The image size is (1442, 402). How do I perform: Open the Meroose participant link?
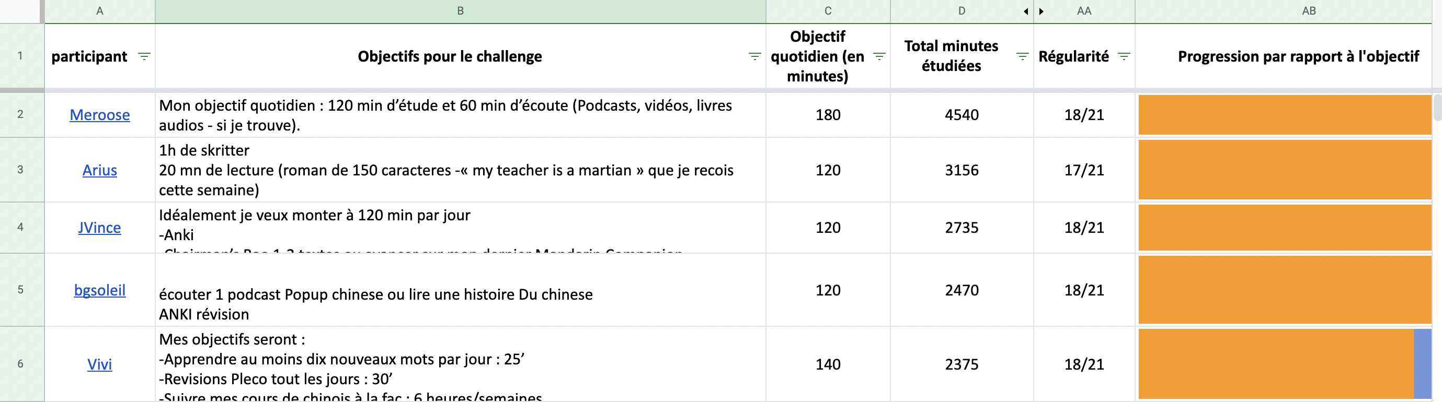[100, 115]
